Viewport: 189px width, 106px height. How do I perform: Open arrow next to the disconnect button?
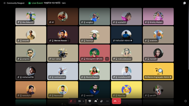(x=119, y=101)
